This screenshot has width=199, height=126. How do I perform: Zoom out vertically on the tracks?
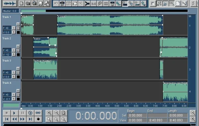click(x=193, y=113)
